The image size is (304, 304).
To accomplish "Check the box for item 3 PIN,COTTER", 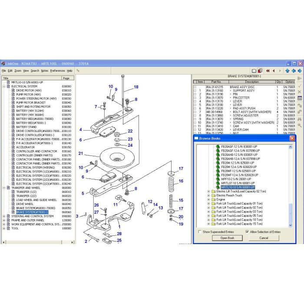I will click(x=195, y=98).
